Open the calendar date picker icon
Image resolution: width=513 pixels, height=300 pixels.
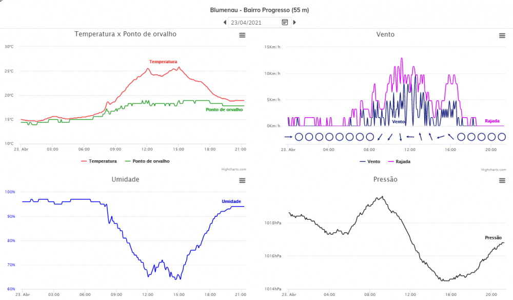point(285,22)
